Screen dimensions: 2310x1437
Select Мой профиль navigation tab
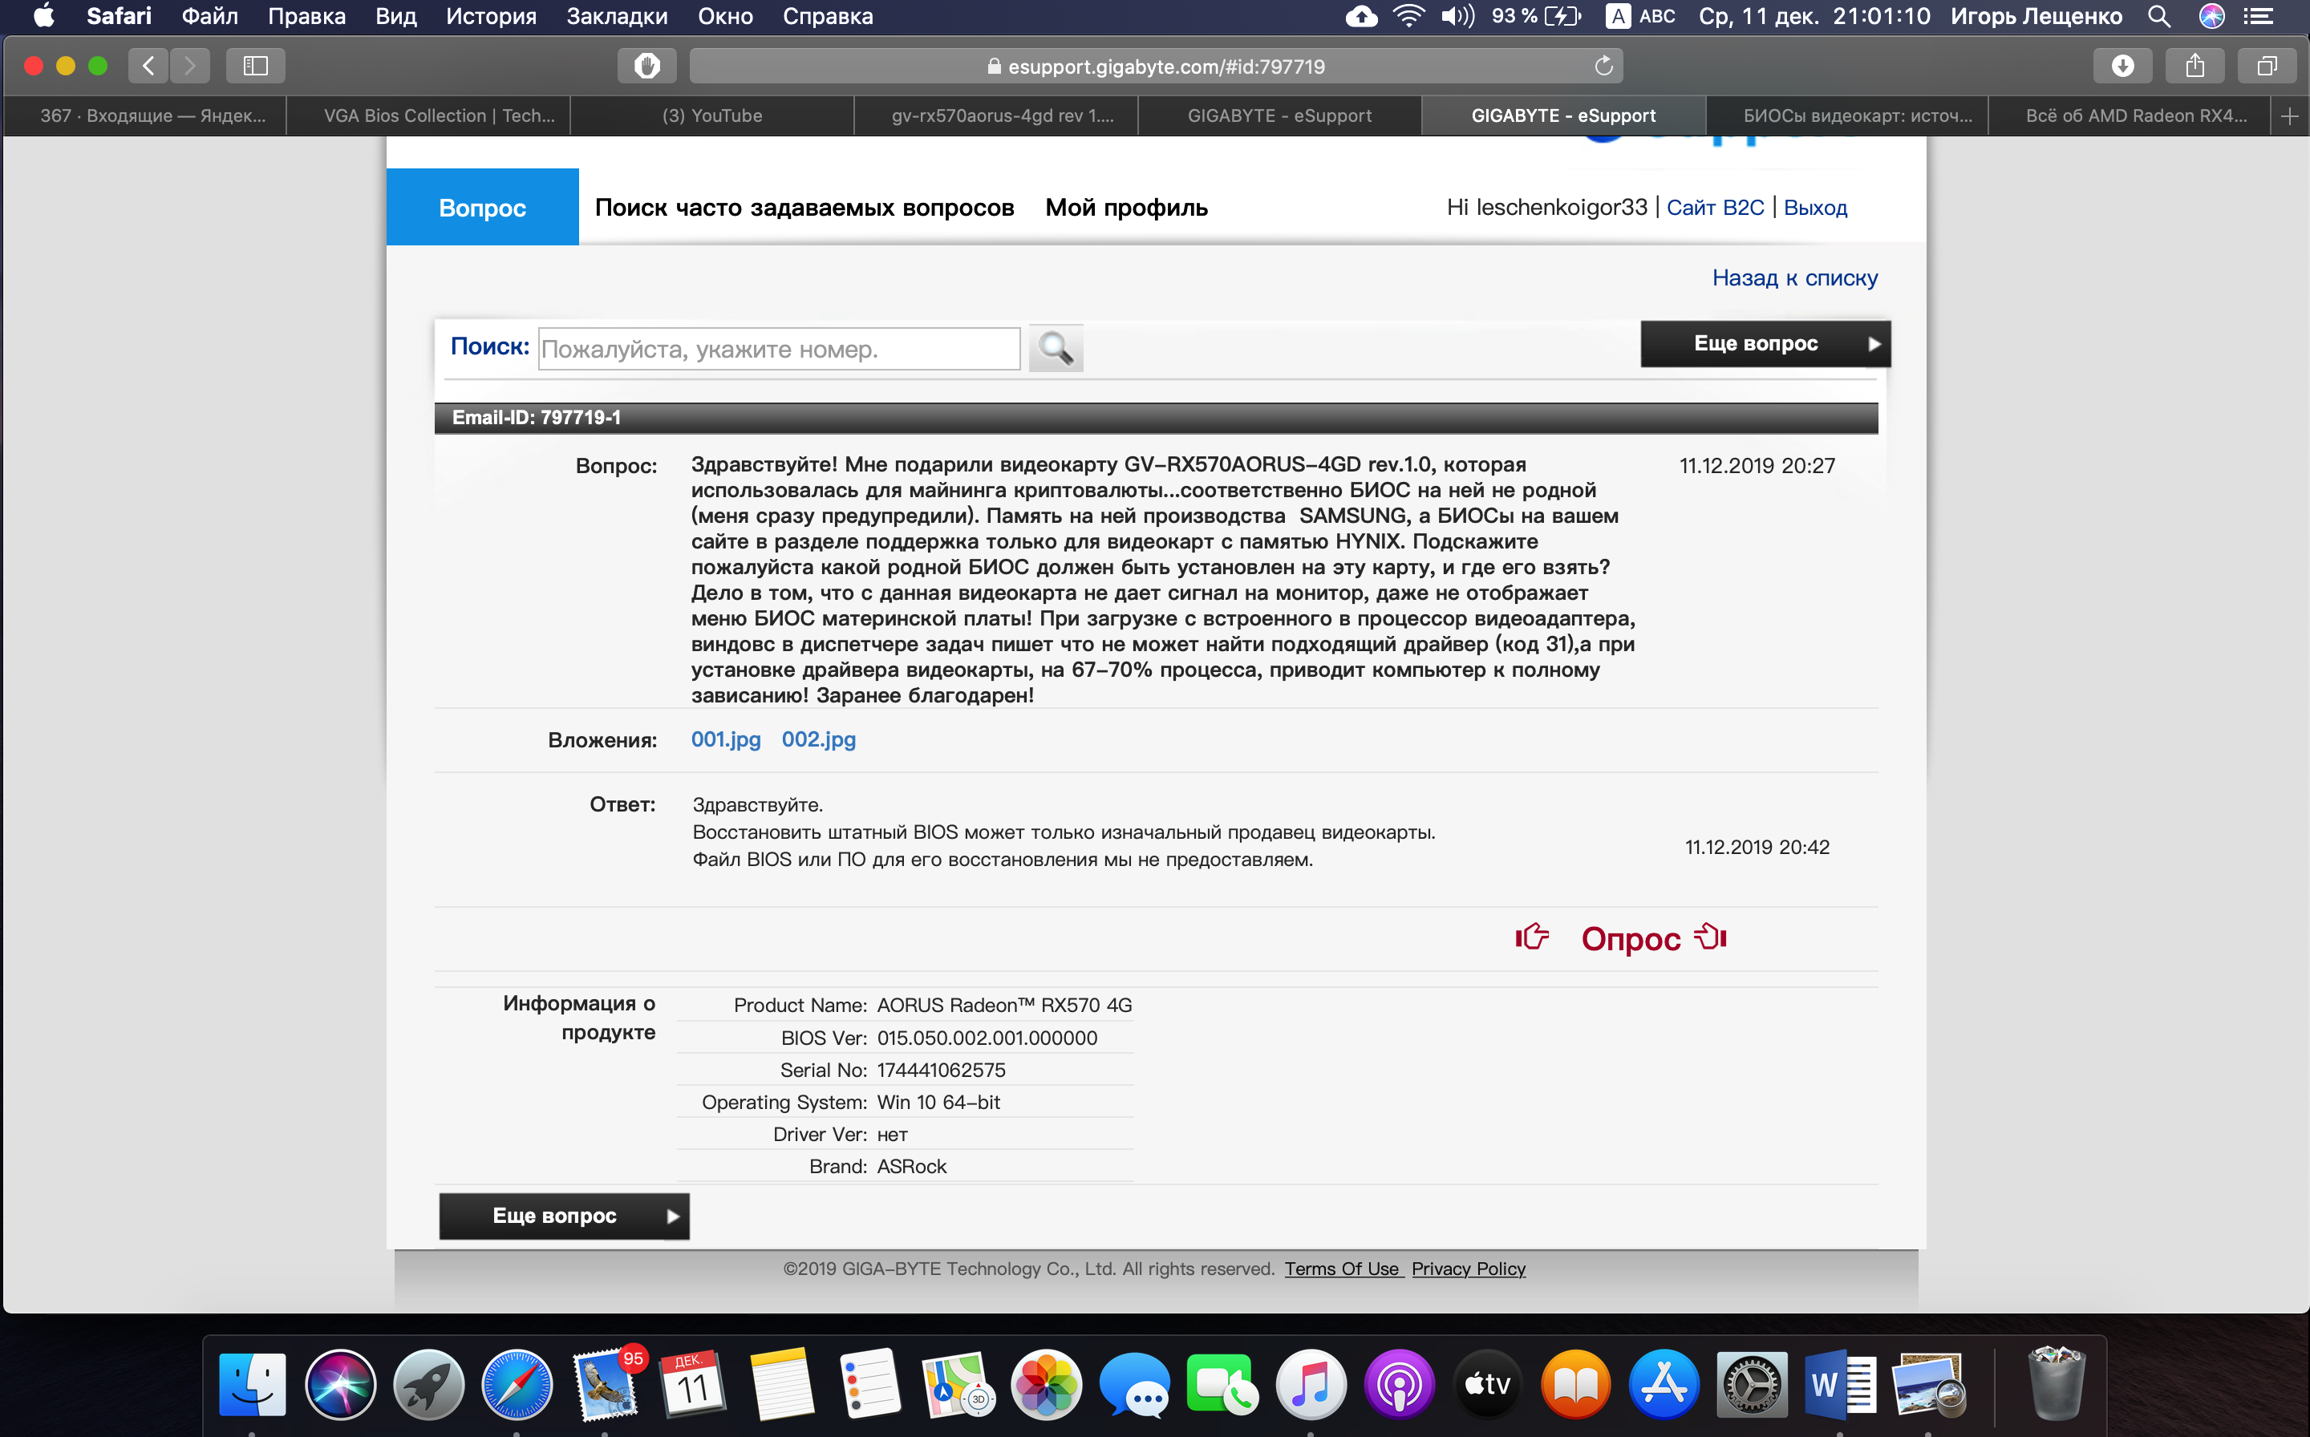[1125, 207]
